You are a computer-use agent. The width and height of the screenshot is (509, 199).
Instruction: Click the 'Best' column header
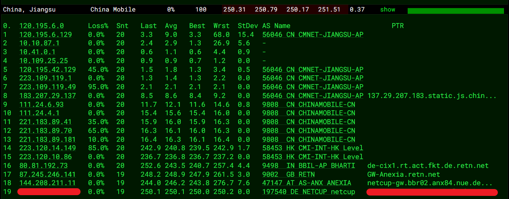(197, 26)
